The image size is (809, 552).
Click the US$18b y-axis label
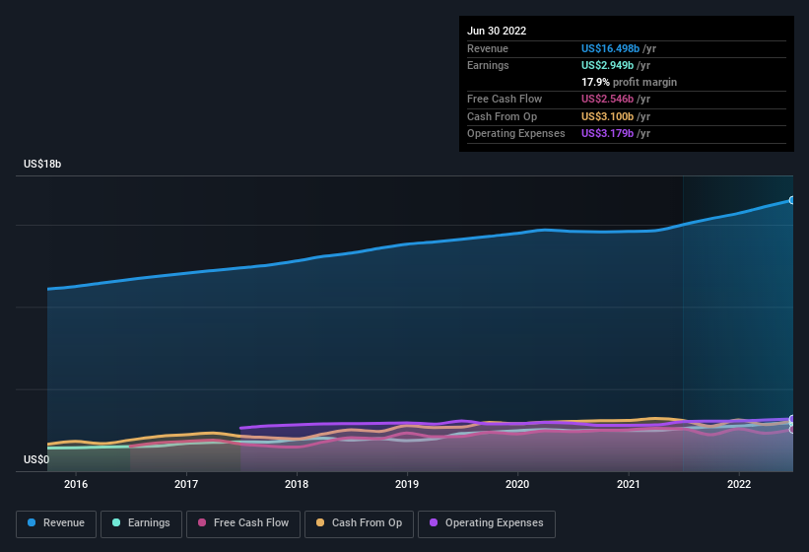click(x=42, y=164)
